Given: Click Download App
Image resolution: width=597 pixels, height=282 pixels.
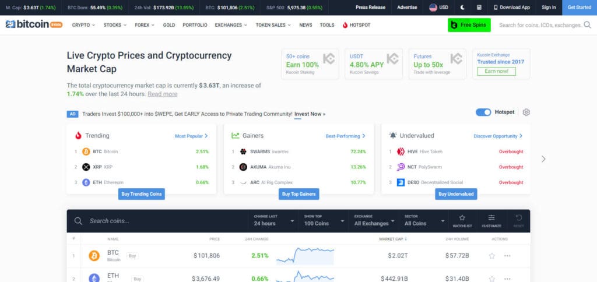Looking at the screenshot, I should pyautogui.click(x=512, y=7).
